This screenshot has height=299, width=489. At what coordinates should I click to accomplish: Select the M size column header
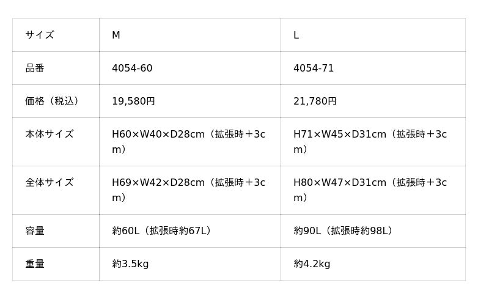pyautogui.click(x=116, y=35)
